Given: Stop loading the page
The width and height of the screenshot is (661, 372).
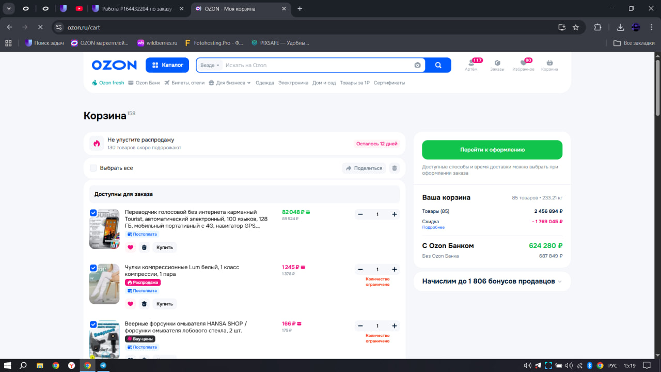Looking at the screenshot, I should (x=40, y=27).
